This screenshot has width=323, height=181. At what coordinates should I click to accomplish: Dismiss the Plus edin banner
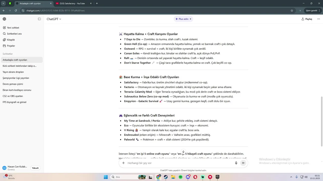point(191,19)
